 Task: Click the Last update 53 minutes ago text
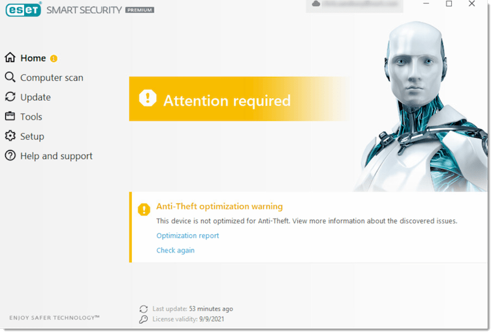[x=193, y=309]
